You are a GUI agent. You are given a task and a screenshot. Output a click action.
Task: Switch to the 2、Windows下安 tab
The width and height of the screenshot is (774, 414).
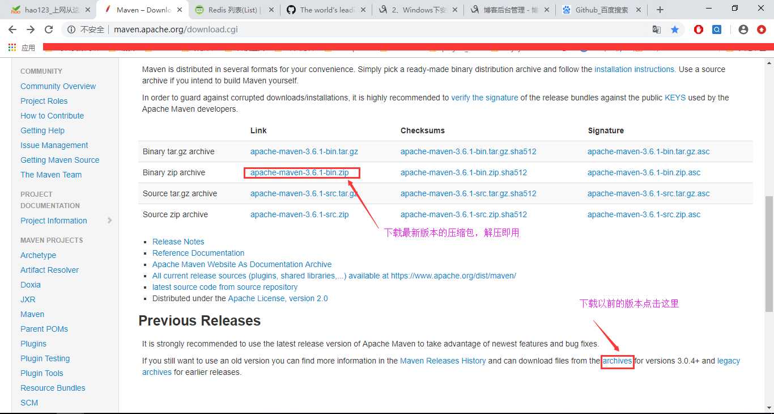[x=416, y=10]
